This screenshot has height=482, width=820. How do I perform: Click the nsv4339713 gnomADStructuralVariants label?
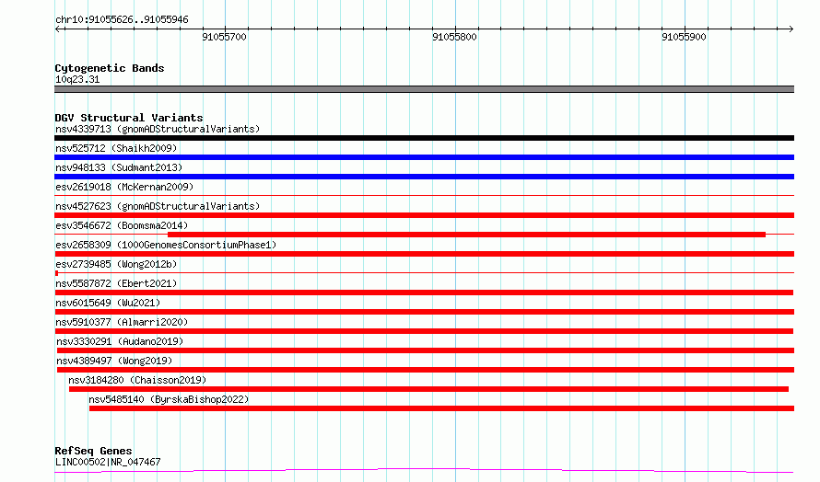click(158, 129)
